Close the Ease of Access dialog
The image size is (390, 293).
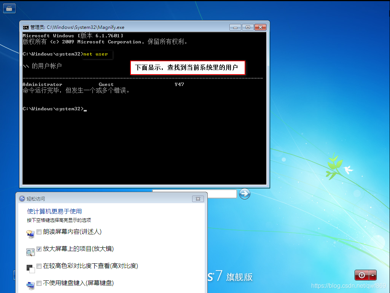(x=198, y=199)
